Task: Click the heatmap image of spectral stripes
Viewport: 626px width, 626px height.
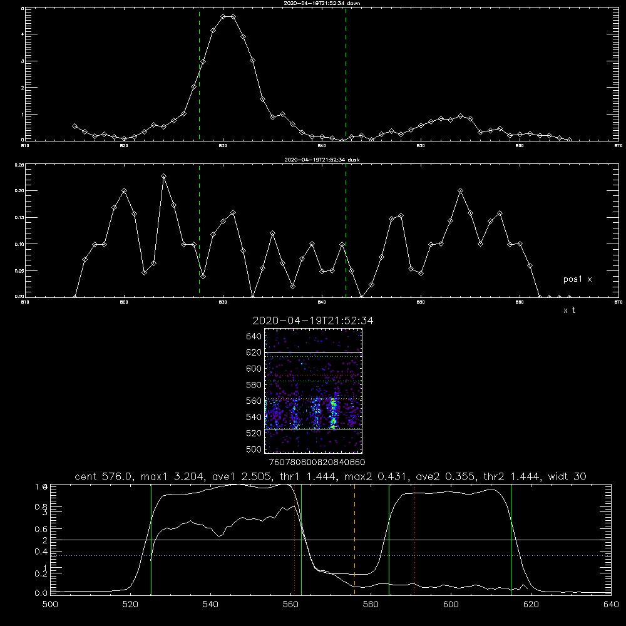Action: pos(314,391)
